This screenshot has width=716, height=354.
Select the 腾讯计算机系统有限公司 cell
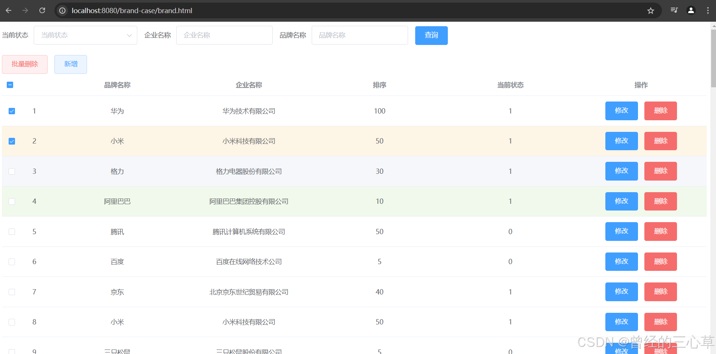(249, 232)
